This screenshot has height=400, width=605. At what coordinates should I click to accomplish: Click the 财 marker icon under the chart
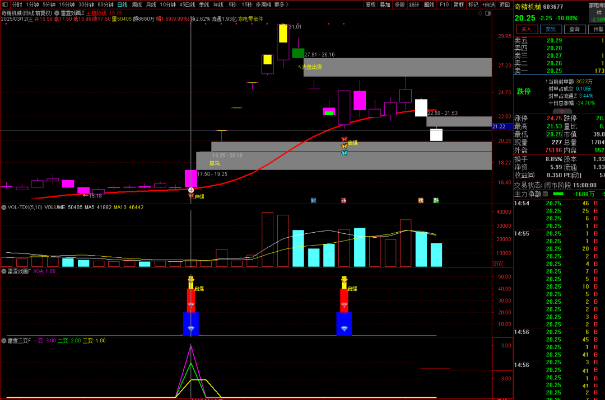[314, 200]
